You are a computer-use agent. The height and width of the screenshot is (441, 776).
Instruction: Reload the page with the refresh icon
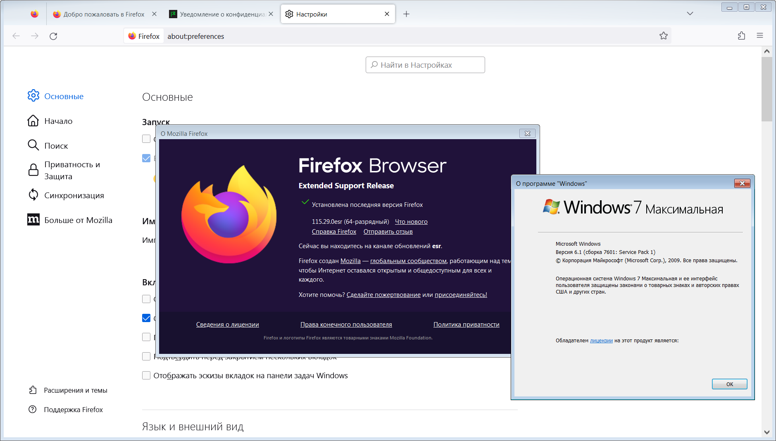click(53, 36)
